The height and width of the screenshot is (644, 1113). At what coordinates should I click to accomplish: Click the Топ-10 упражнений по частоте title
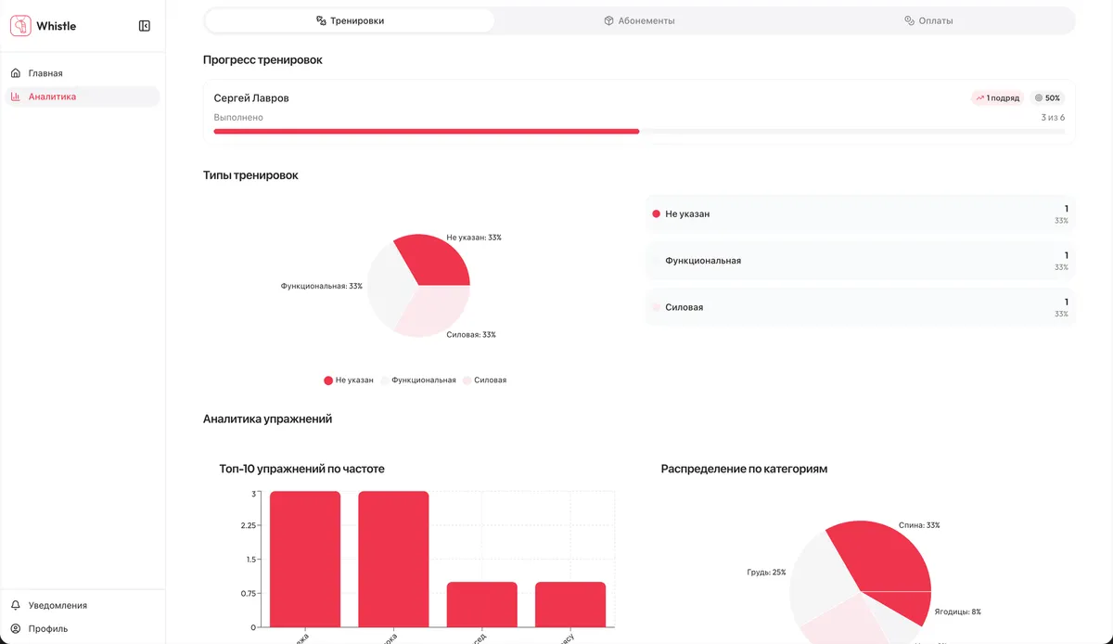(301, 470)
